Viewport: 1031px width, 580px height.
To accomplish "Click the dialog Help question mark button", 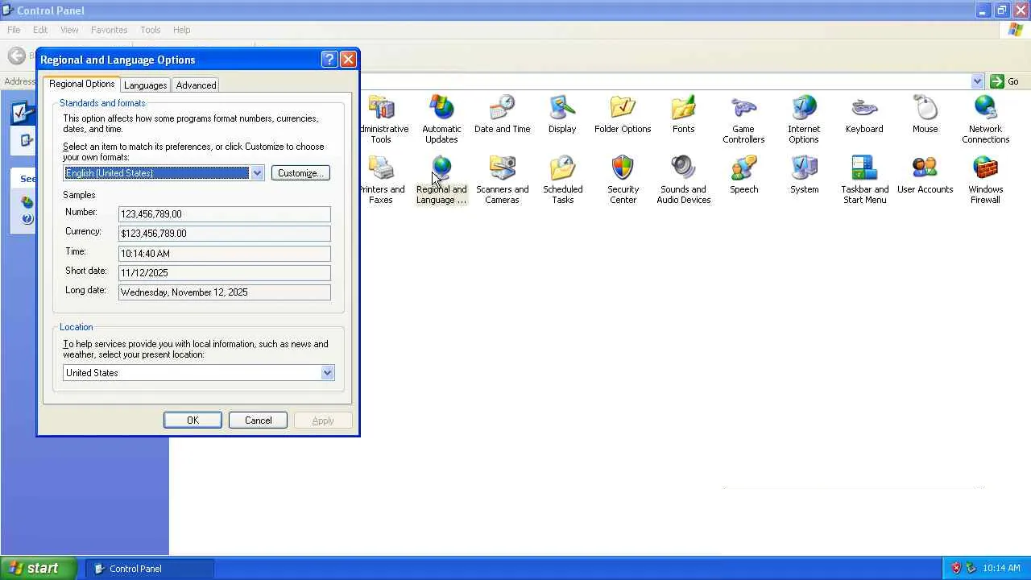I will [329, 60].
